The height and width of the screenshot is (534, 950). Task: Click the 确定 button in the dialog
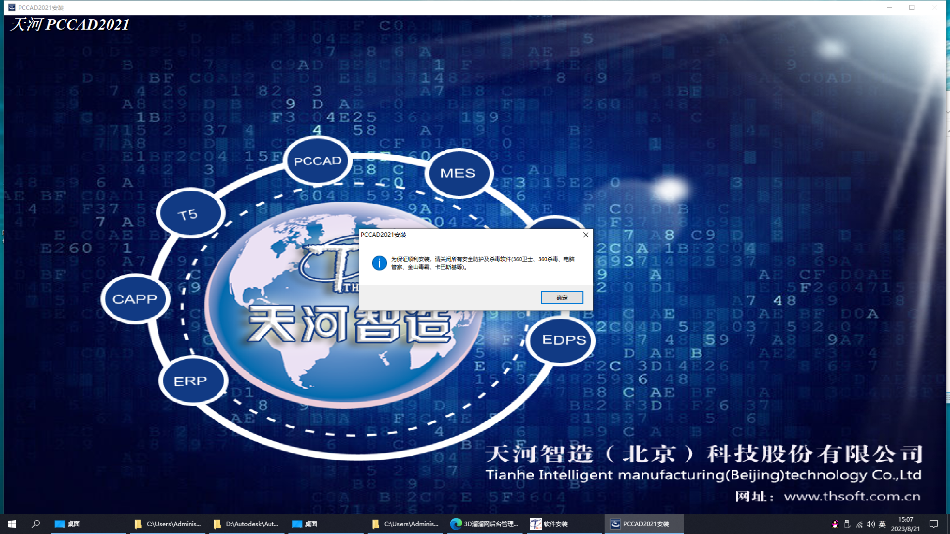562,298
